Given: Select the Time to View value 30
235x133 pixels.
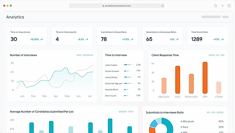Looking at the screenshot, I should pyautogui.click(x=14, y=39).
